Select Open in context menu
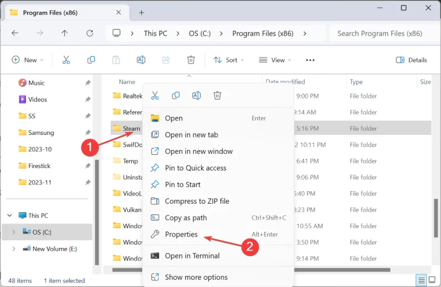The width and height of the screenshot is (441, 287). coord(218,118)
